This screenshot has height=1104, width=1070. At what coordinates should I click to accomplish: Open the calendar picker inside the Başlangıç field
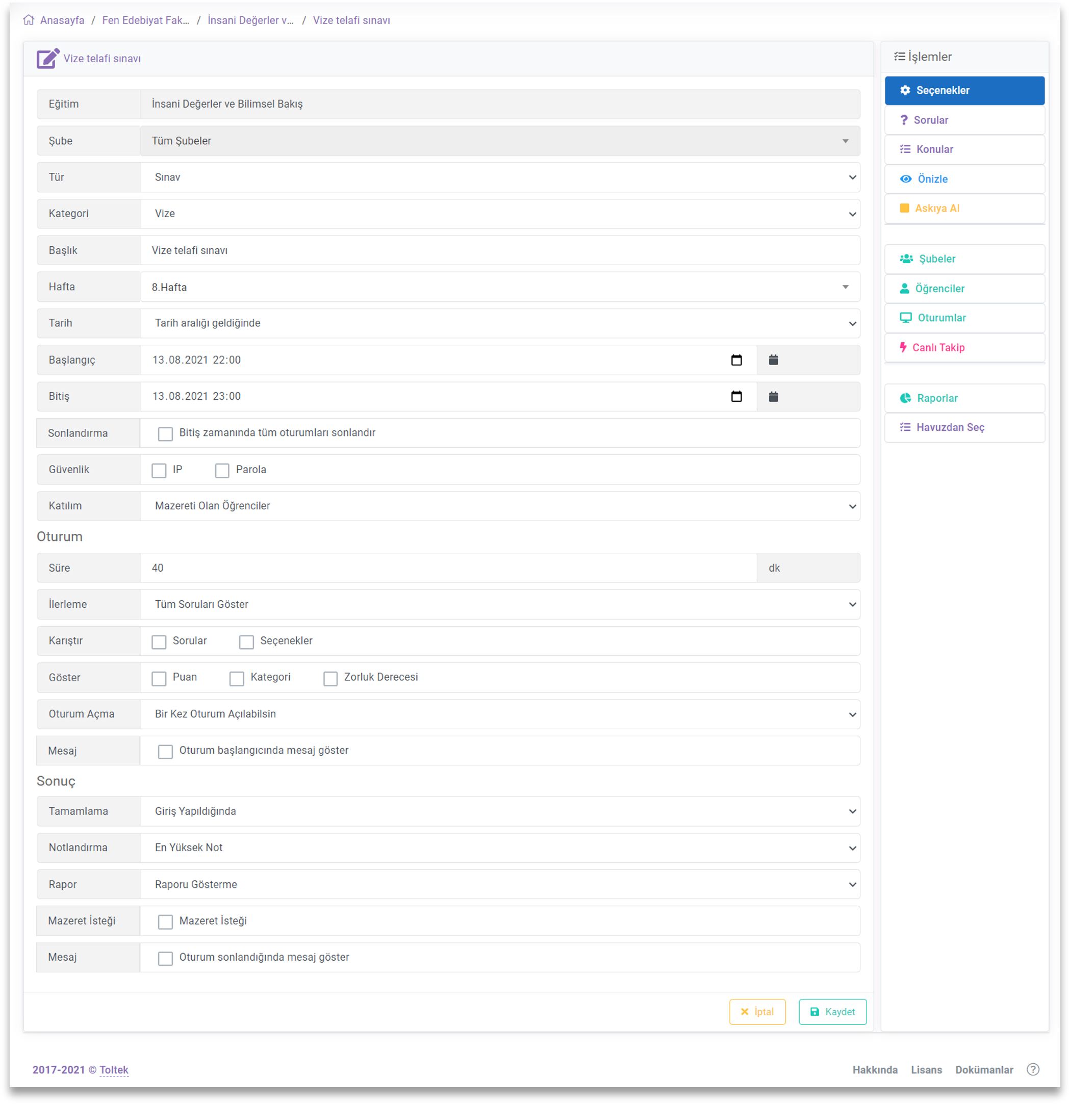(736, 360)
